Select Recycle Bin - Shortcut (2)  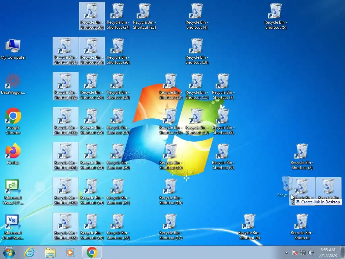click(x=302, y=156)
